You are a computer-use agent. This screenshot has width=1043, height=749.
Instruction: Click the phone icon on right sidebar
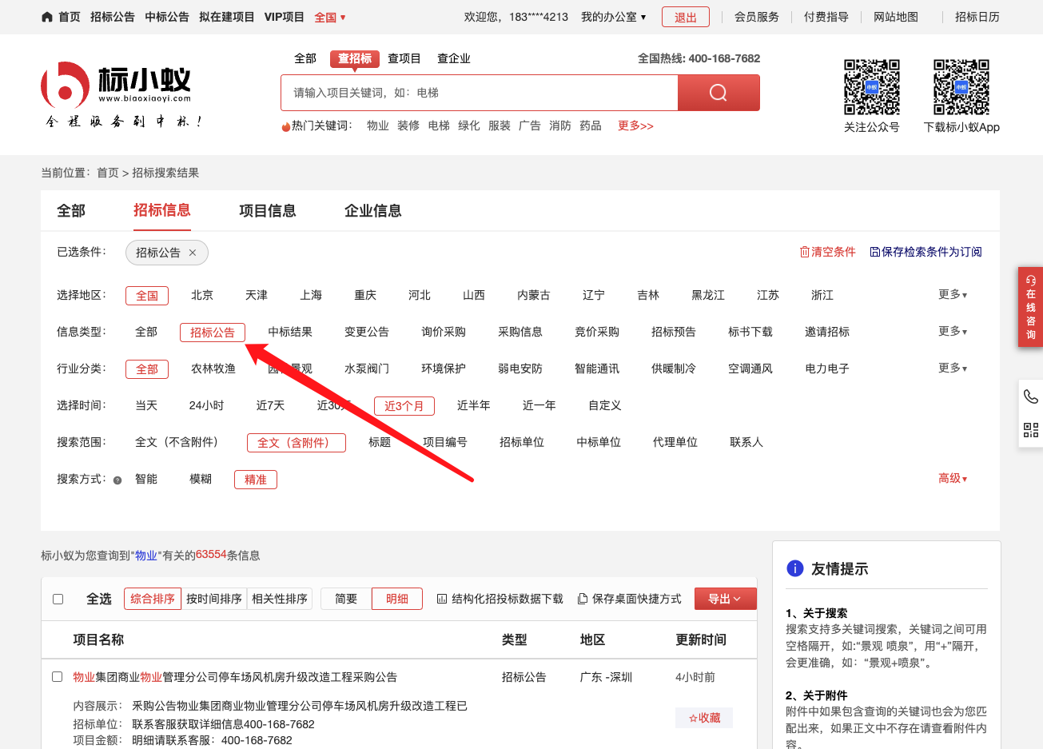point(1030,396)
